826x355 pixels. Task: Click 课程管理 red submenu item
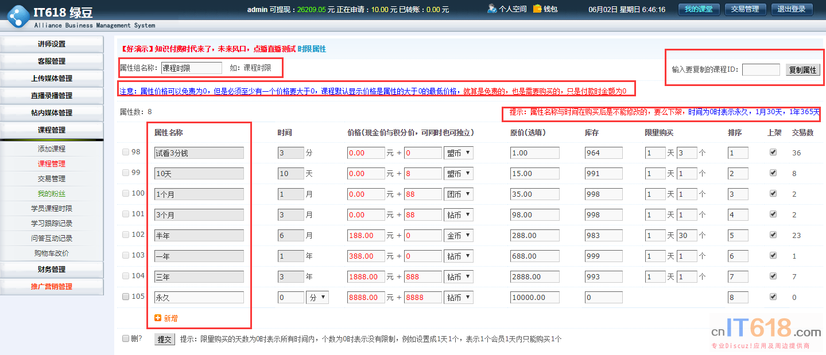point(52,164)
